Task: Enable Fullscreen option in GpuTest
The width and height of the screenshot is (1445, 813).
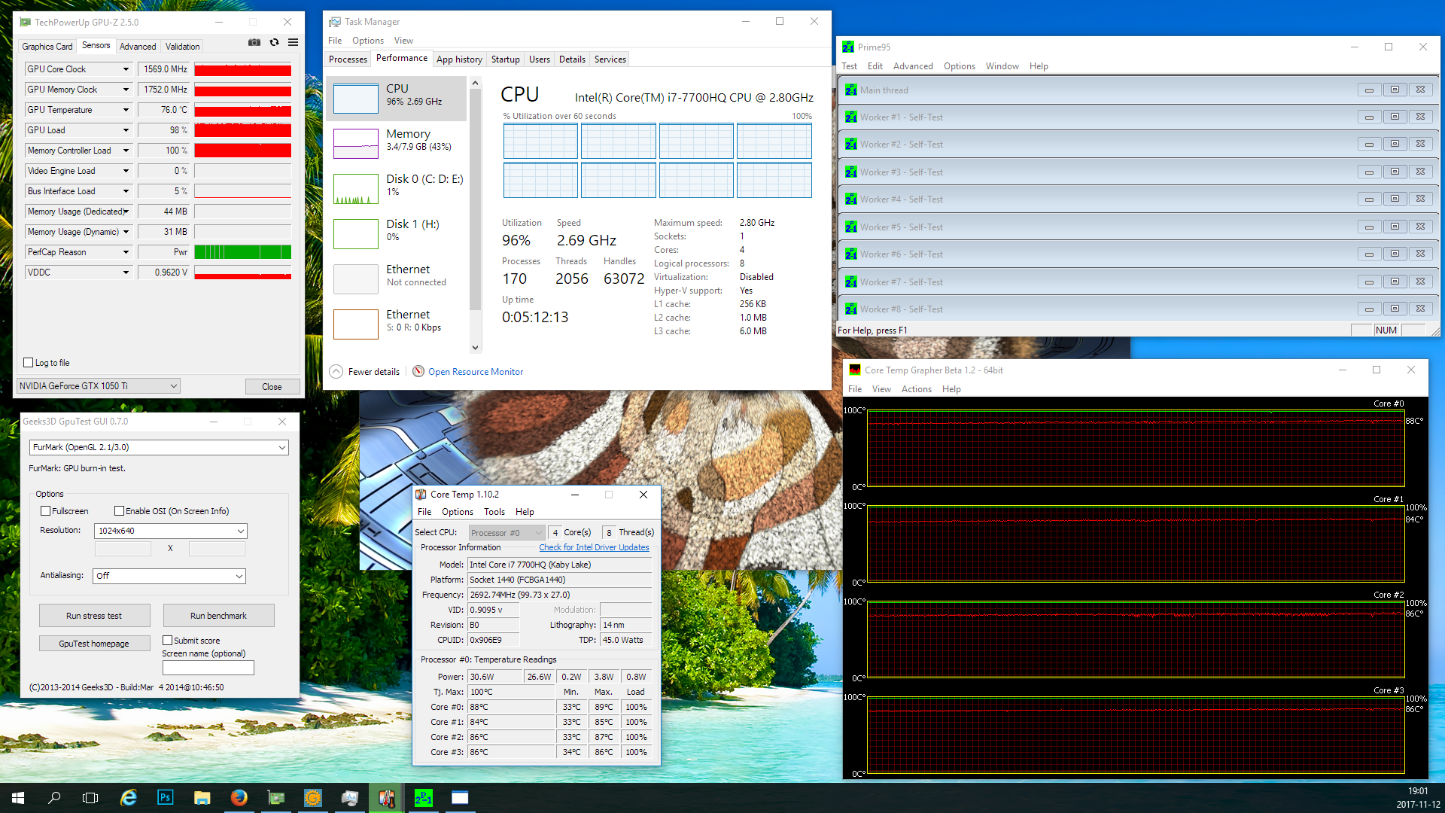Action: (45, 511)
